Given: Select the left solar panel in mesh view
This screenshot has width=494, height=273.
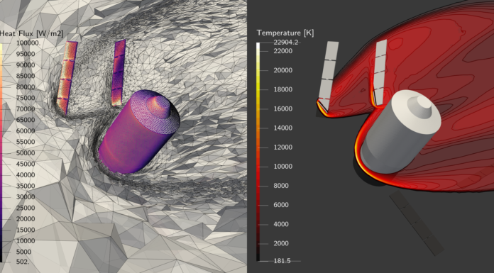Looking at the screenshot, I should point(67,77).
